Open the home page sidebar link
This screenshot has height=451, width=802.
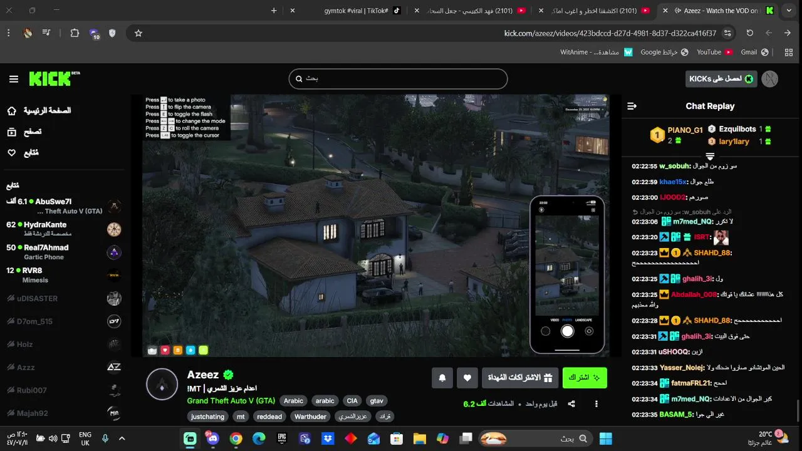[x=39, y=110]
